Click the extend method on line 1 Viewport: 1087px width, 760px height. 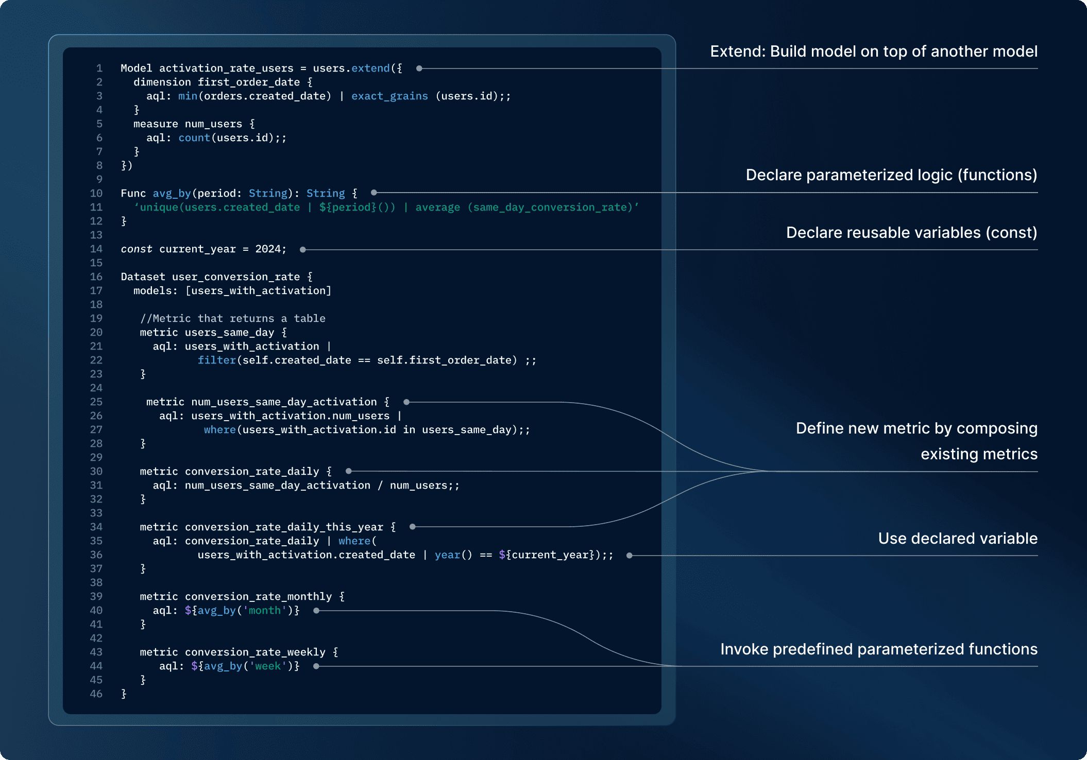coord(370,68)
